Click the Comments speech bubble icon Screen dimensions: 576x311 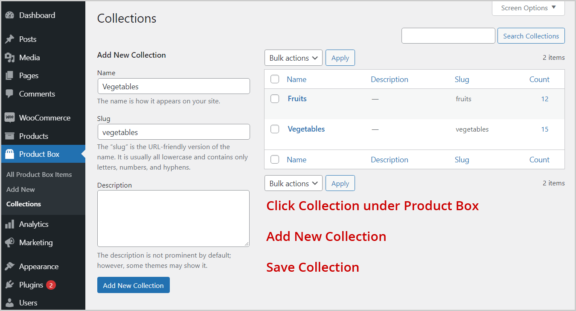click(10, 94)
